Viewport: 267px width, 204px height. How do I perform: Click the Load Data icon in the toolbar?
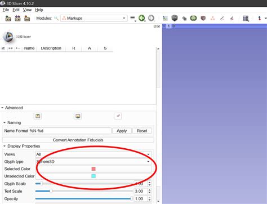[x=8, y=18]
